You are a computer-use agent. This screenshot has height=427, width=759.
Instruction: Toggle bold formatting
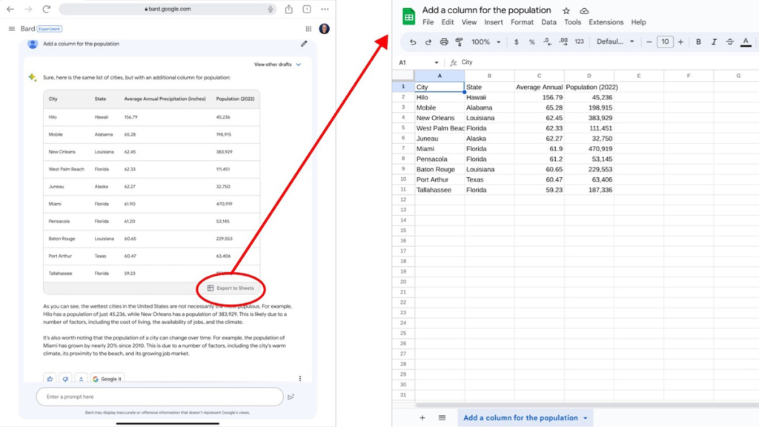(700, 42)
